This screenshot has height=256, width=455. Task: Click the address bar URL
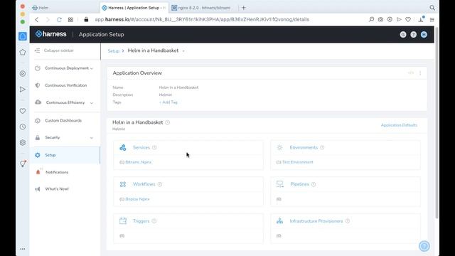202,19
